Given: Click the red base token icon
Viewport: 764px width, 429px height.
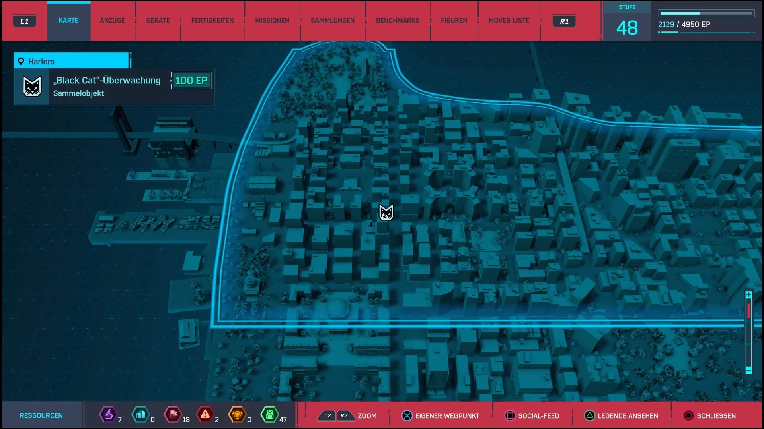Looking at the screenshot, I should (x=173, y=415).
